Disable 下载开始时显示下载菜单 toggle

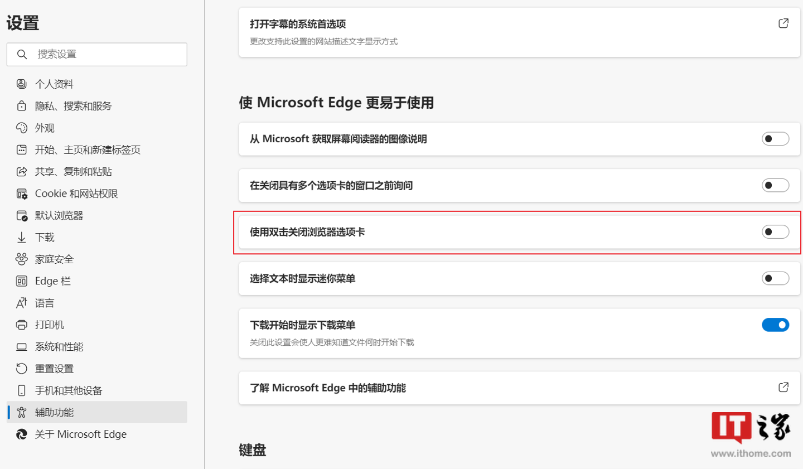[775, 325]
